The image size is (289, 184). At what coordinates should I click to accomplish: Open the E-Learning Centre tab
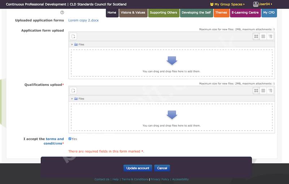pos(245,13)
